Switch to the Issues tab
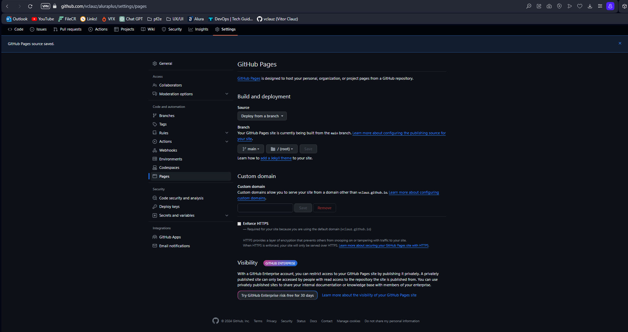 click(38, 29)
